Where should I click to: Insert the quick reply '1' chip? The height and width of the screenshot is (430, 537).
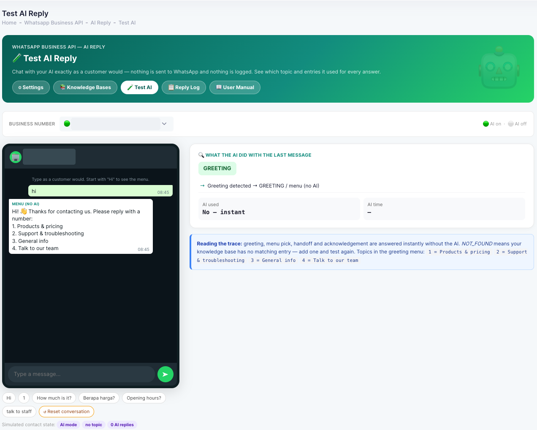[x=24, y=398]
